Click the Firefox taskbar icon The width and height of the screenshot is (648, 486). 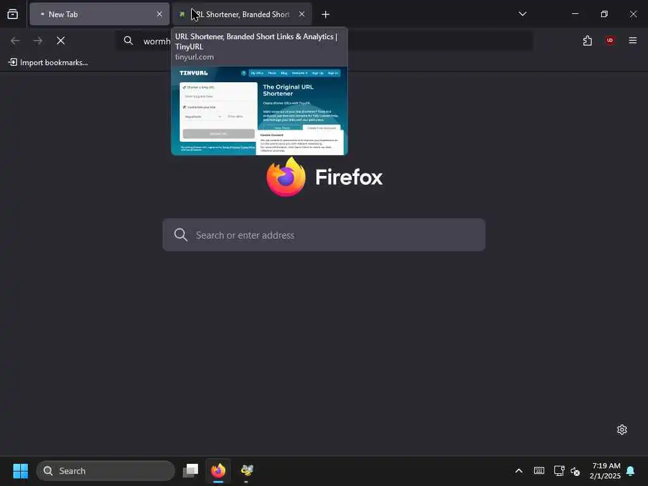coord(218,470)
